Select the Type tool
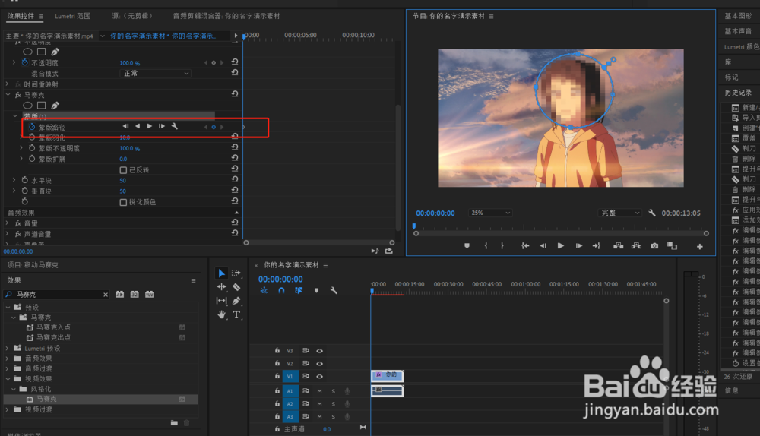Image resolution: width=760 pixels, height=436 pixels. (236, 315)
